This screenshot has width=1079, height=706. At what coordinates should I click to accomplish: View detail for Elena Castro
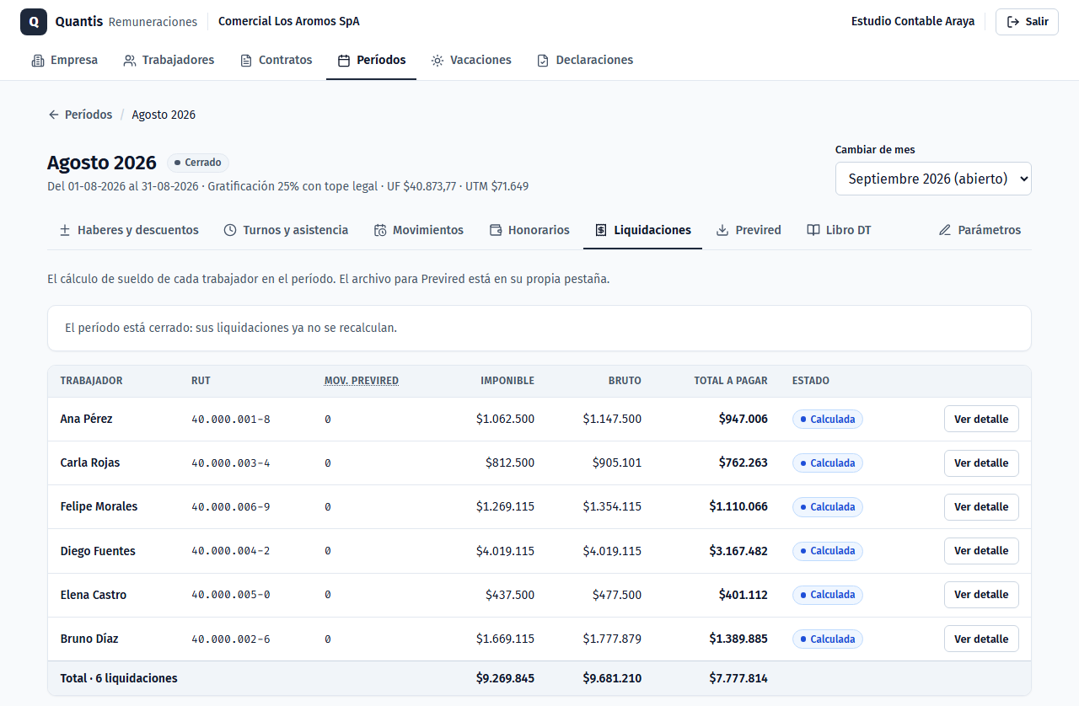click(x=981, y=595)
